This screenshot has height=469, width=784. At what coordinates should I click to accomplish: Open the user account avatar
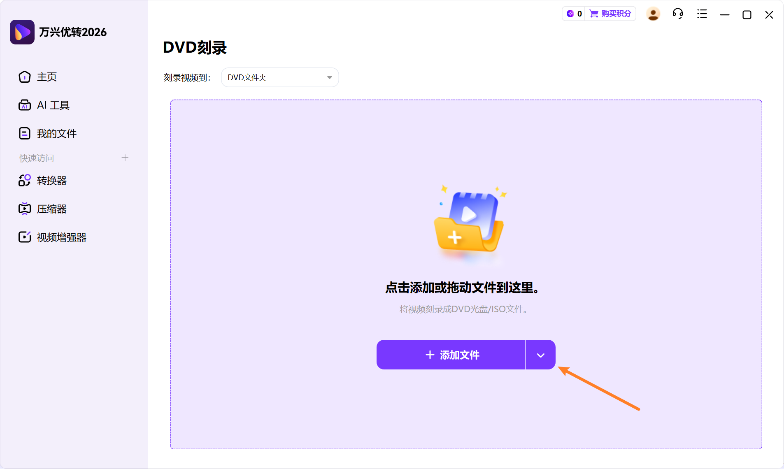(x=653, y=14)
